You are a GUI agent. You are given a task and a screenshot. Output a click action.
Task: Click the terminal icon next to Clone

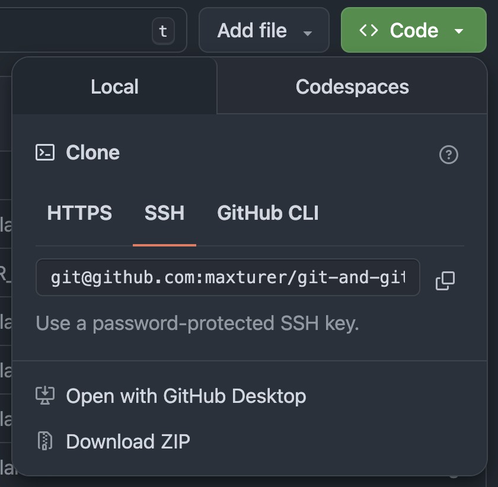46,153
